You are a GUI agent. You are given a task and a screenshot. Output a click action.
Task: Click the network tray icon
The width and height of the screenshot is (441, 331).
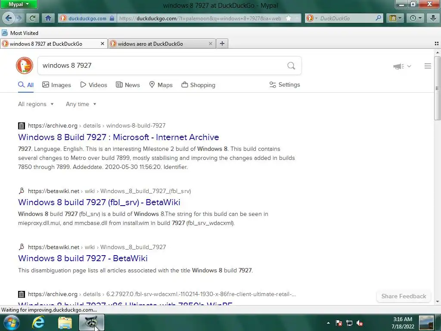[x=349, y=323]
